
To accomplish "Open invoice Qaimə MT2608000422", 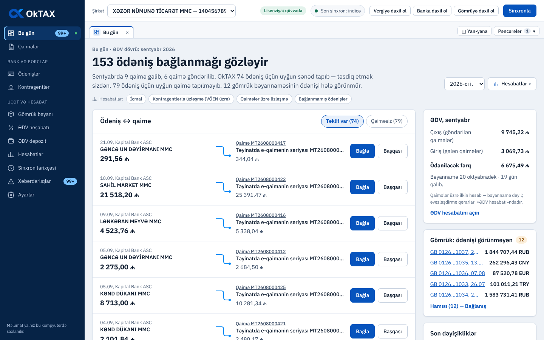I will [261, 179].
